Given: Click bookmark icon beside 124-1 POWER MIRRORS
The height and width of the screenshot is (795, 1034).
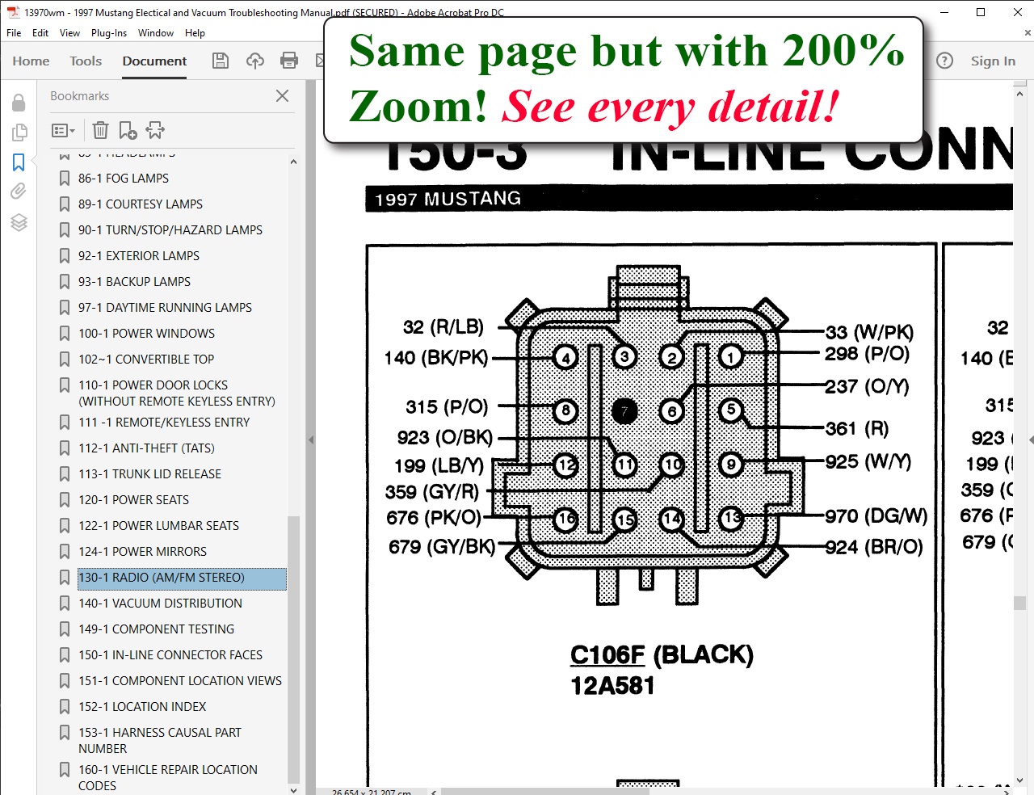Looking at the screenshot, I should [x=65, y=552].
